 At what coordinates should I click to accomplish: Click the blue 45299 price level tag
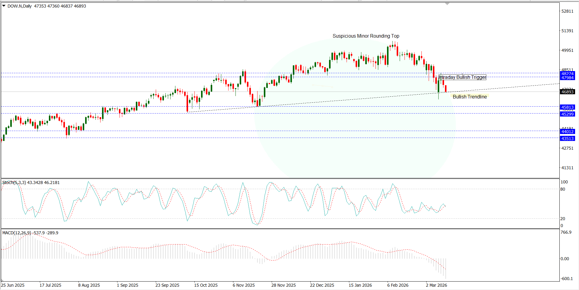567,114
